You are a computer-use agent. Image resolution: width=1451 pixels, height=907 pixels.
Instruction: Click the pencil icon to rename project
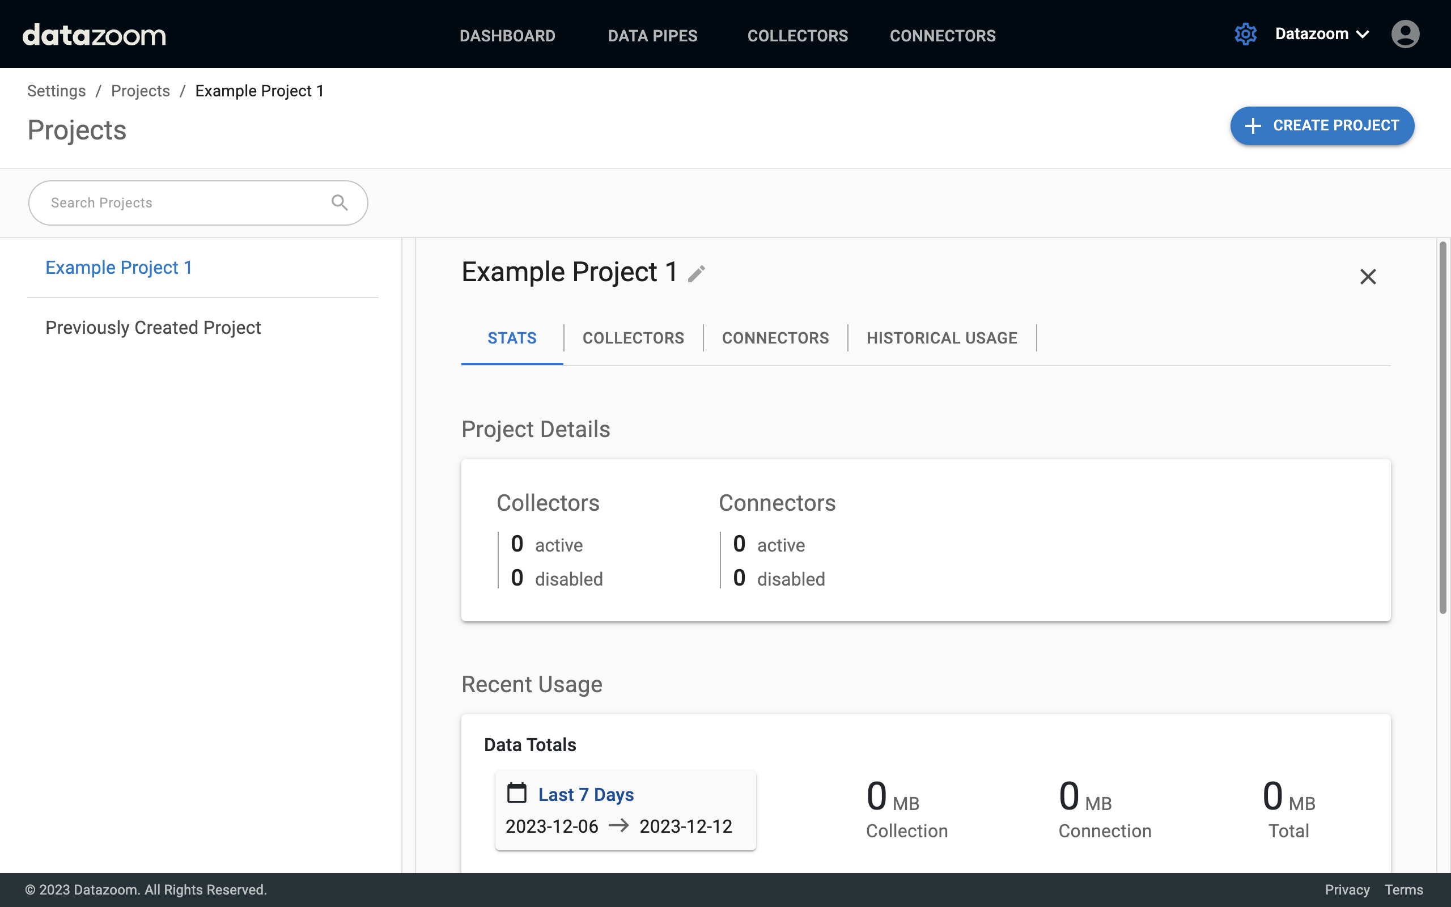(x=696, y=274)
